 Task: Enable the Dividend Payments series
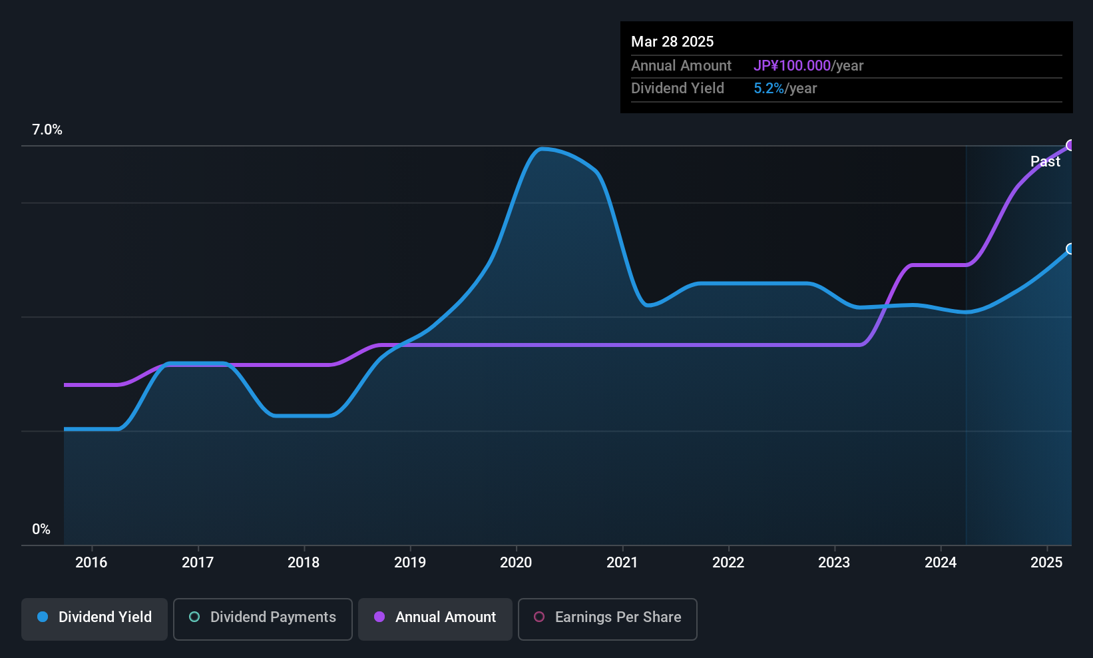[x=263, y=619]
